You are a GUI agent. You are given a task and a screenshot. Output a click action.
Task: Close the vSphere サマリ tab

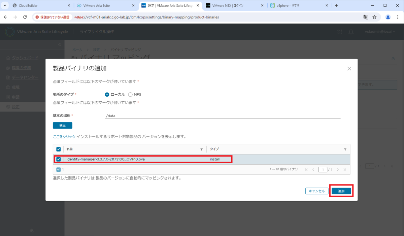326,6
